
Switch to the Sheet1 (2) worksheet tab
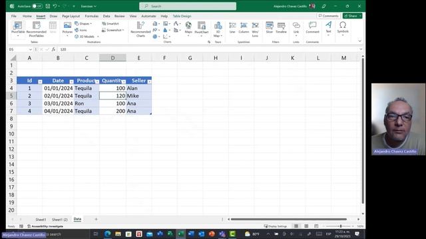[60, 220]
